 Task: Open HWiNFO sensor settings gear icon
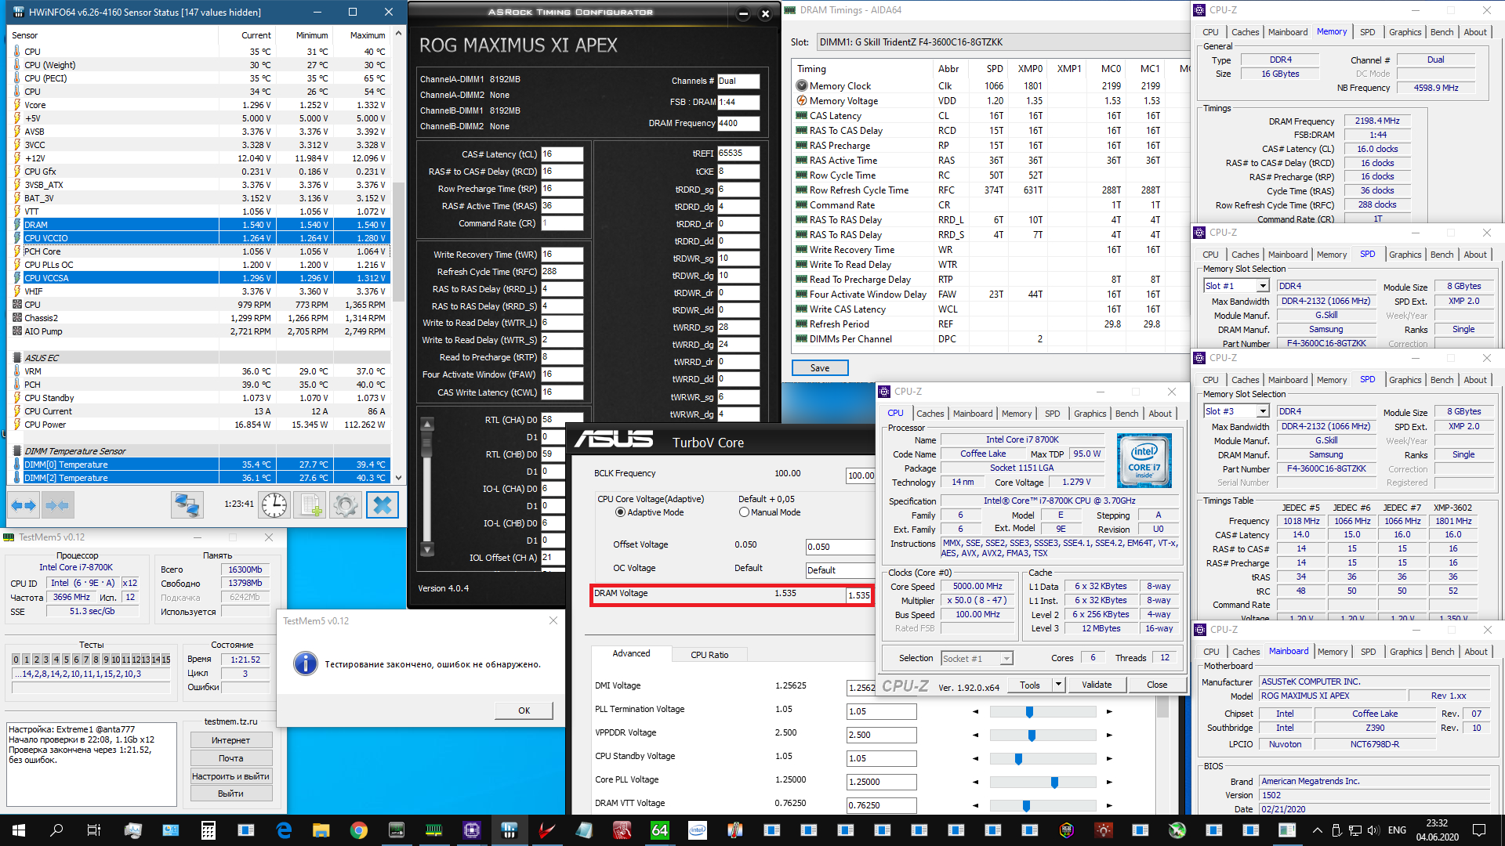[346, 505]
